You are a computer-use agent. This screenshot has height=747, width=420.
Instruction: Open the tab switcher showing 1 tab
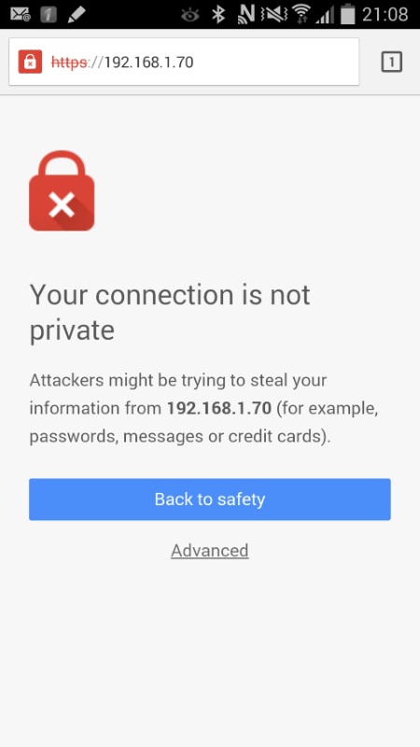click(391, 62)
